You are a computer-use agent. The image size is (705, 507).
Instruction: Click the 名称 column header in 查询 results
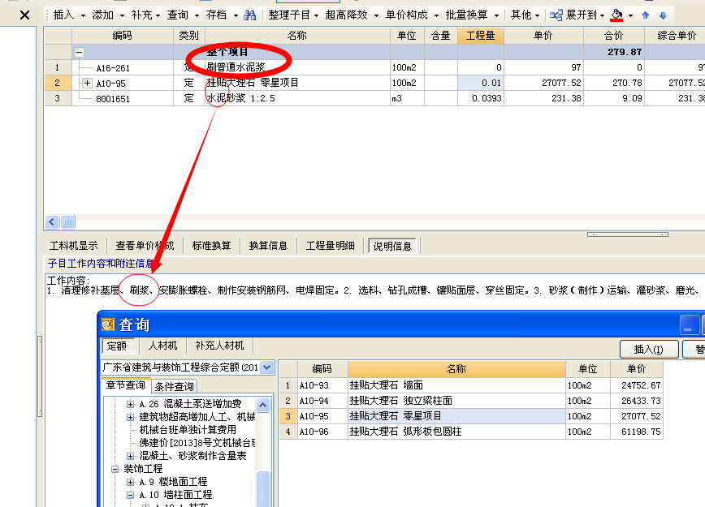pyautogui.click(x=456, y=368)
